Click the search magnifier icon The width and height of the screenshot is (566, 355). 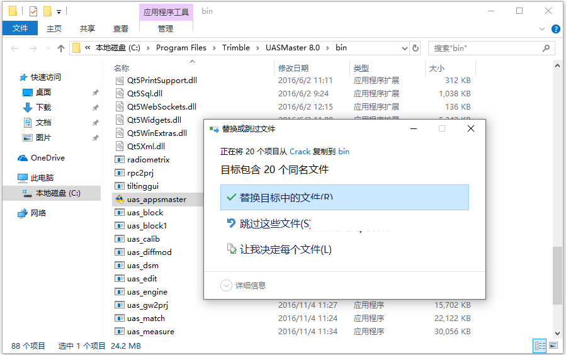point(546,48)
